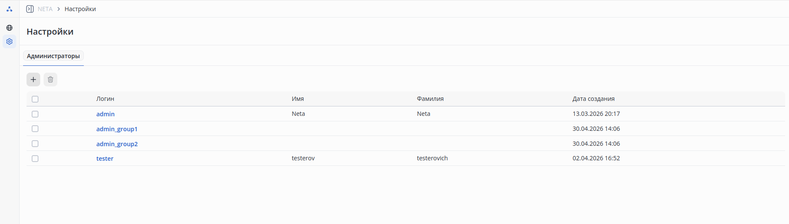This screenshot has width=789, height=224.
Task: Select the admin_group2 row checkbox
Action: point(35,144)
